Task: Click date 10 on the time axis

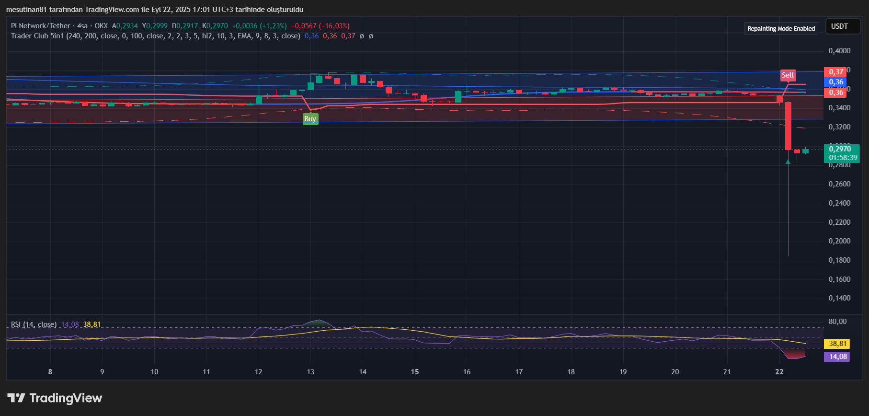Action: [x=154, y=372]
